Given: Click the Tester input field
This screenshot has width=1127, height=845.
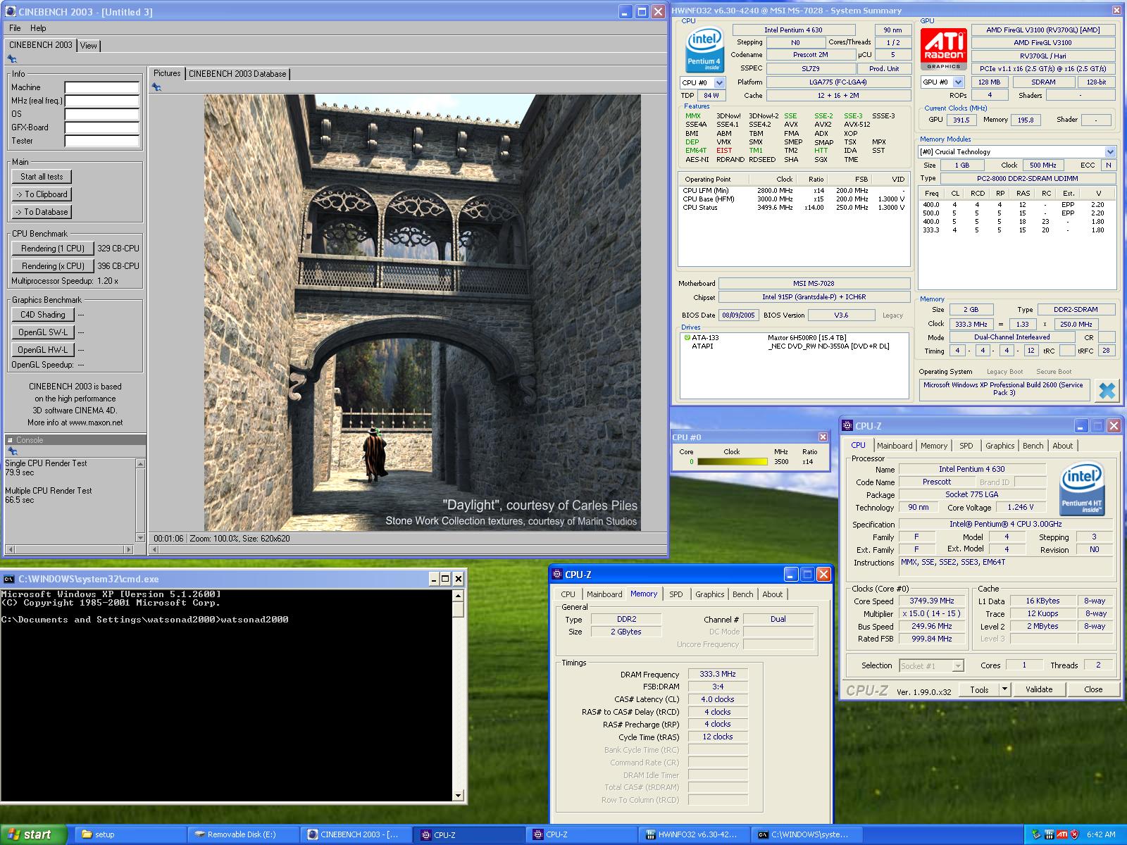Looking at the screenshot, I should (102, 141).
